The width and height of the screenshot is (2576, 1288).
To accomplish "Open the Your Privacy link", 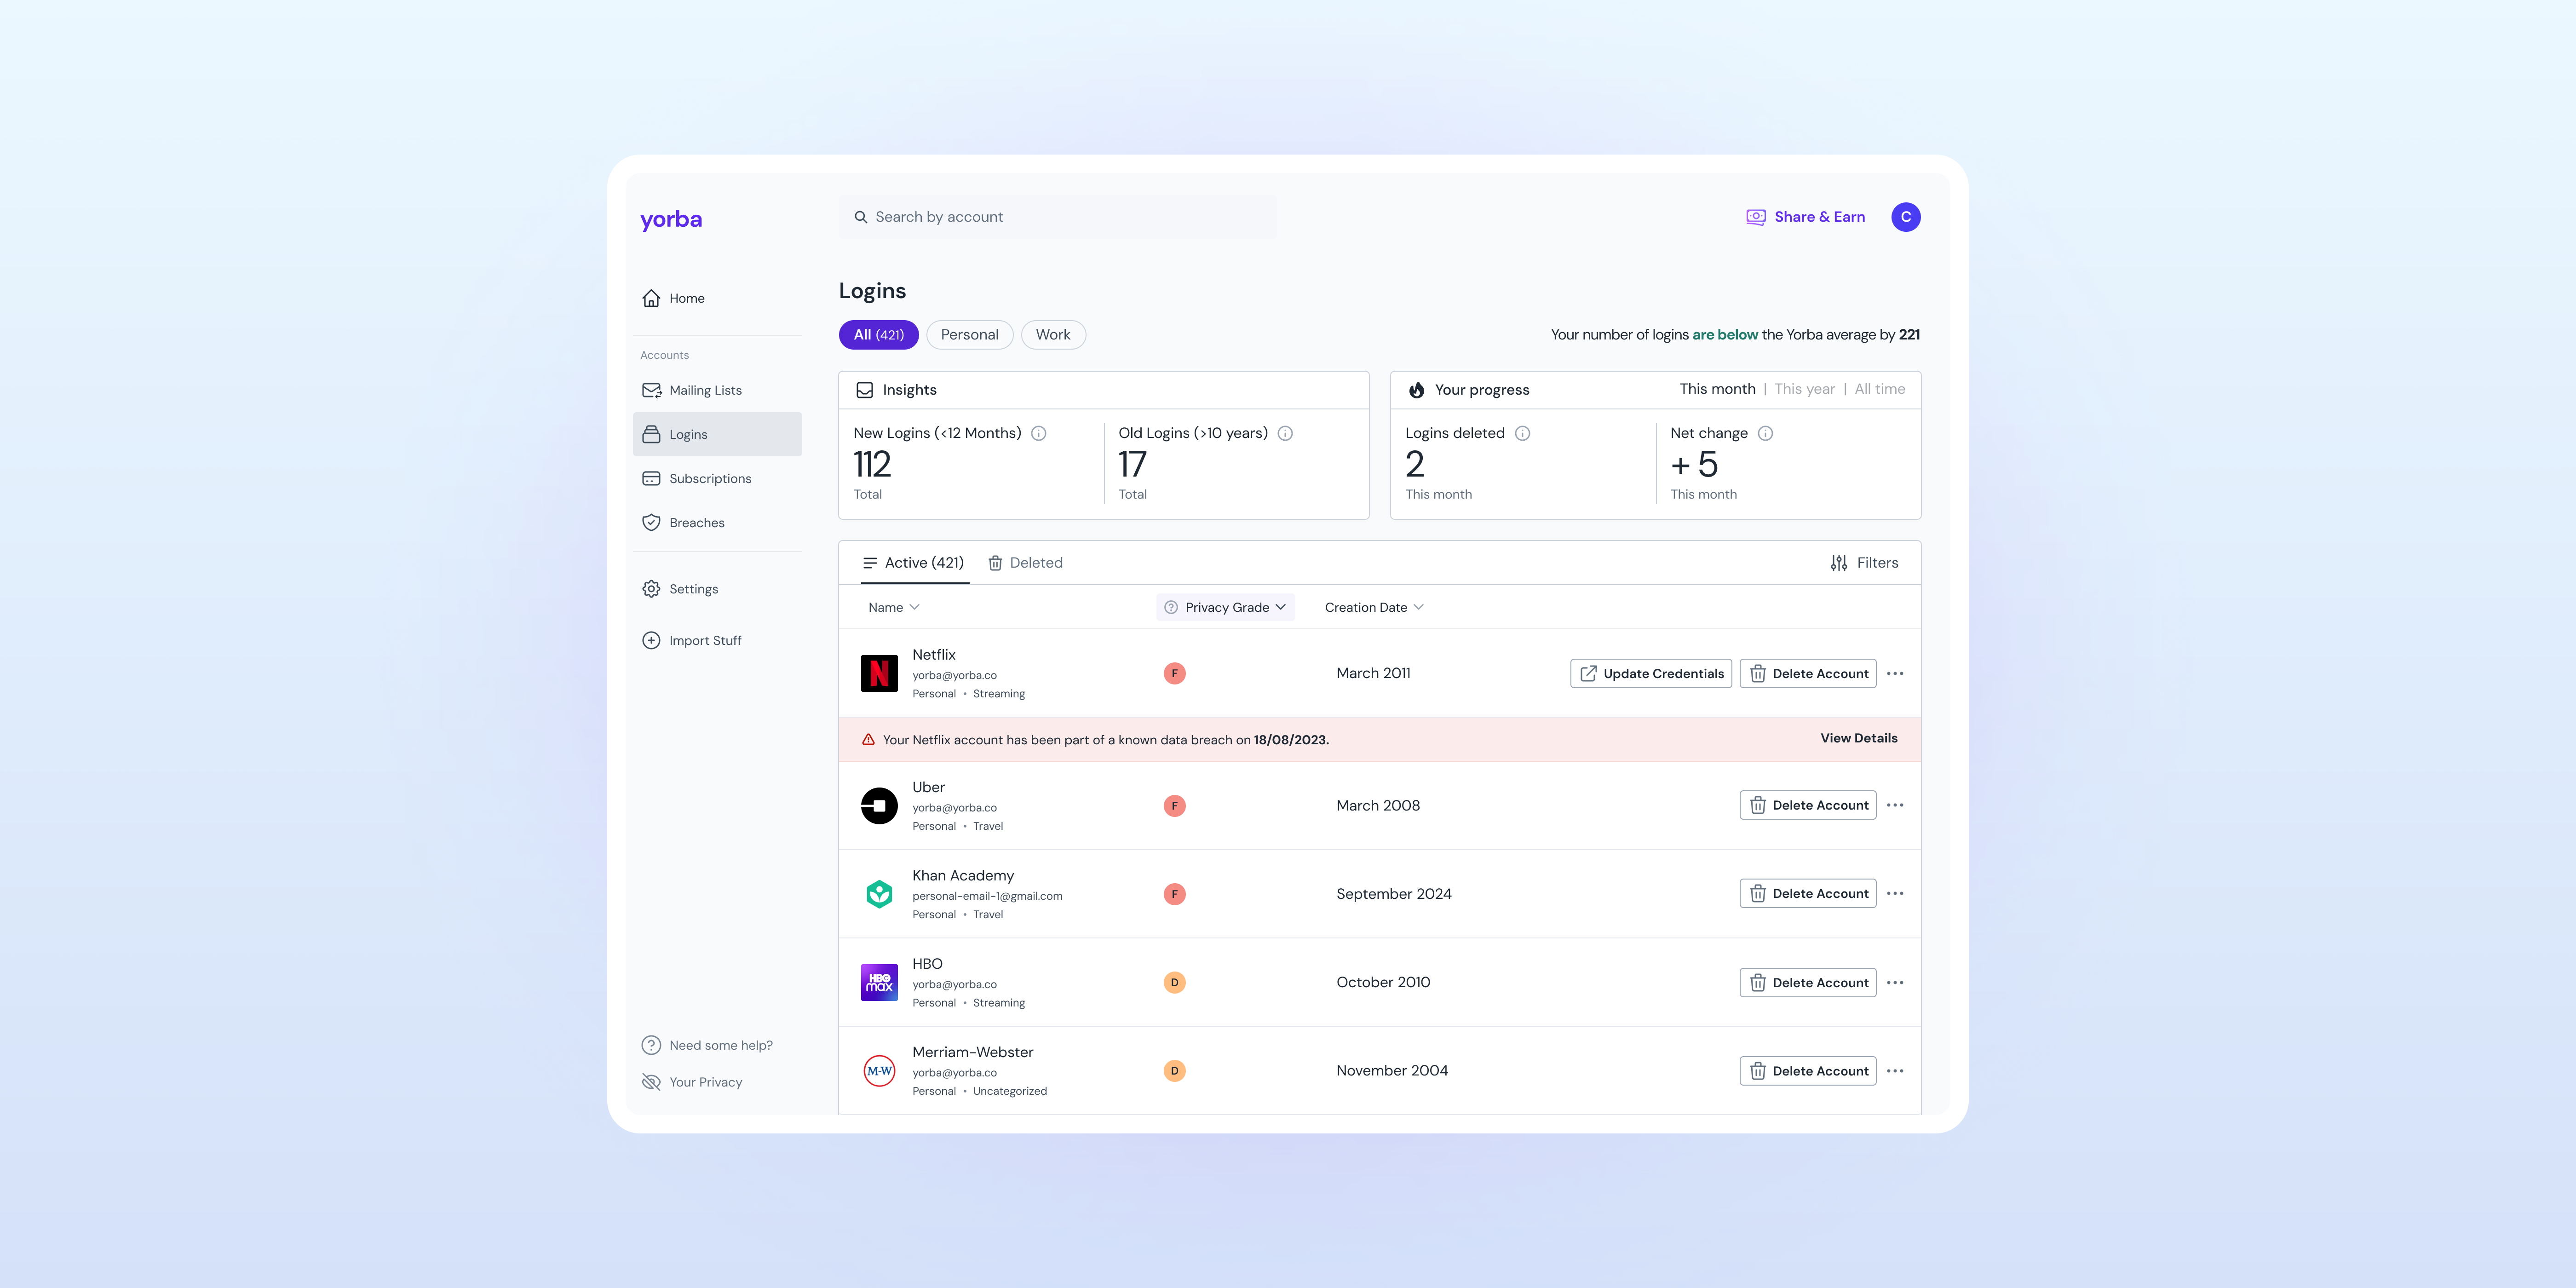I will 692,1082.
